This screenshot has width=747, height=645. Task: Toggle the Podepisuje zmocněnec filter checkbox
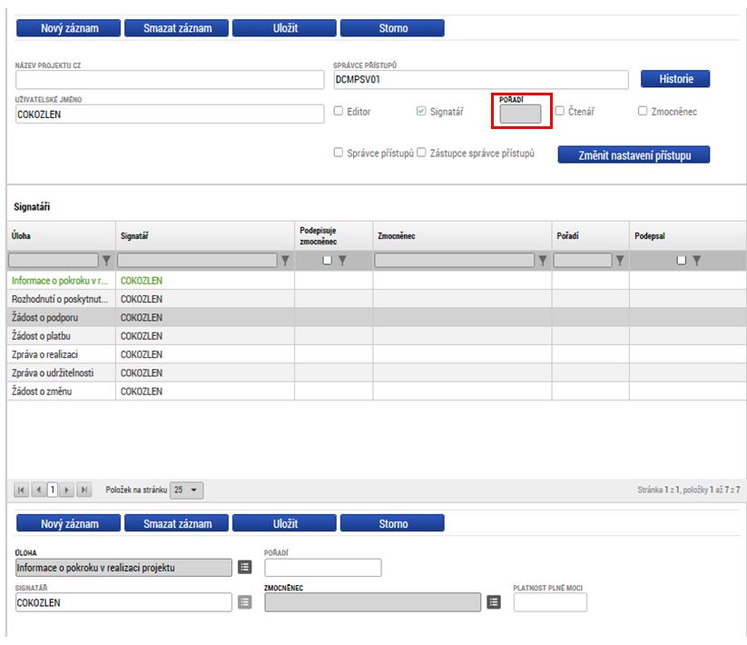coord(327,261)
